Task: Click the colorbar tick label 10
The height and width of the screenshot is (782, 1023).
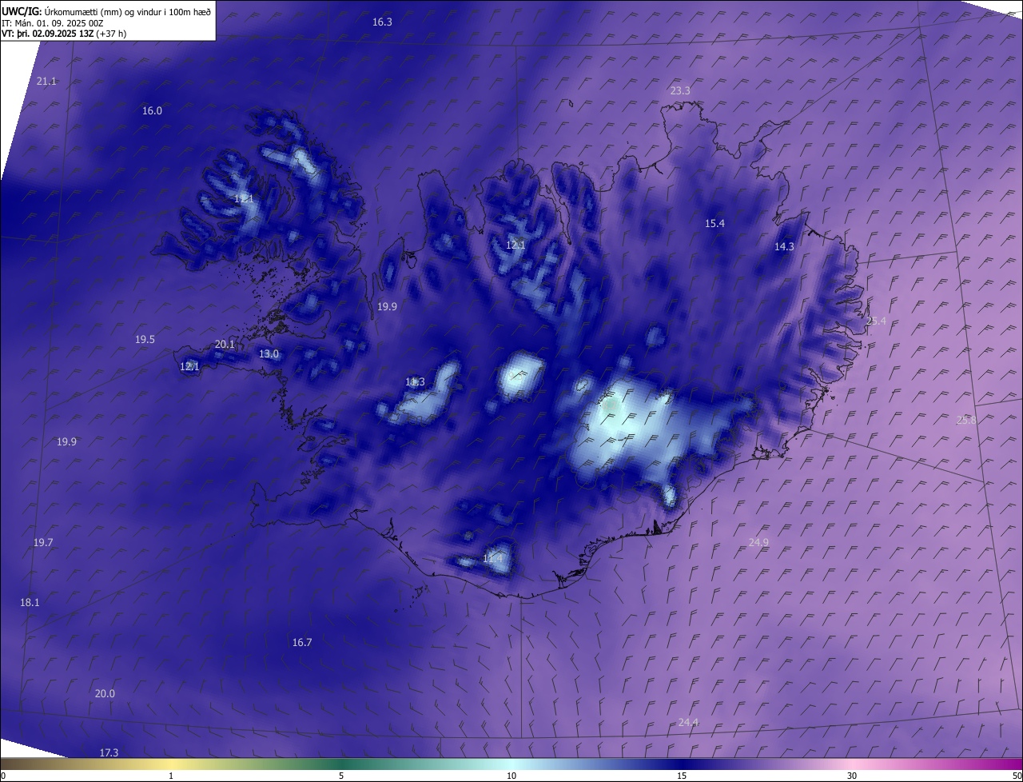Action: pos(511,776)
